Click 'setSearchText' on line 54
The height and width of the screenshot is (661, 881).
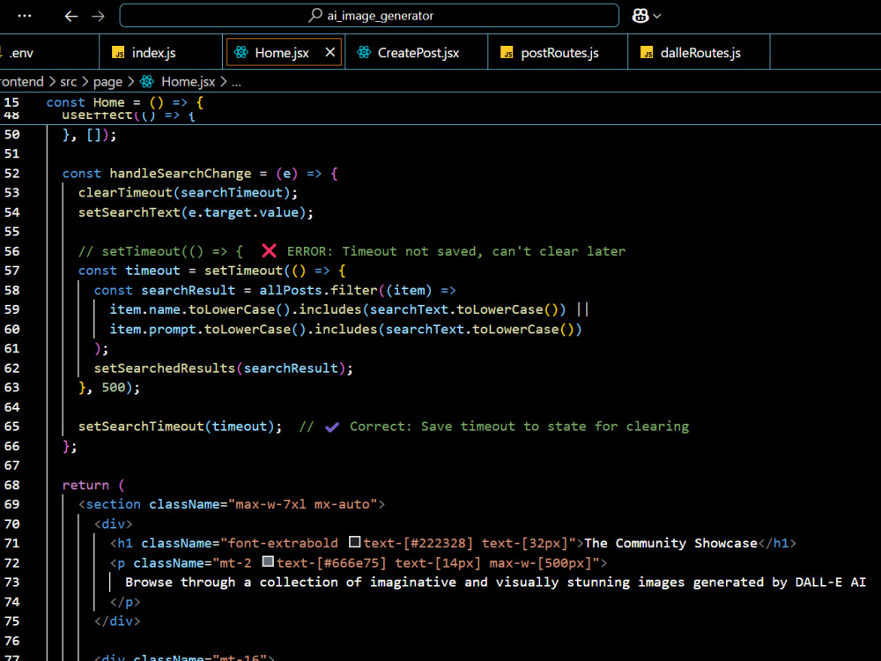click(x=130, y=212)
